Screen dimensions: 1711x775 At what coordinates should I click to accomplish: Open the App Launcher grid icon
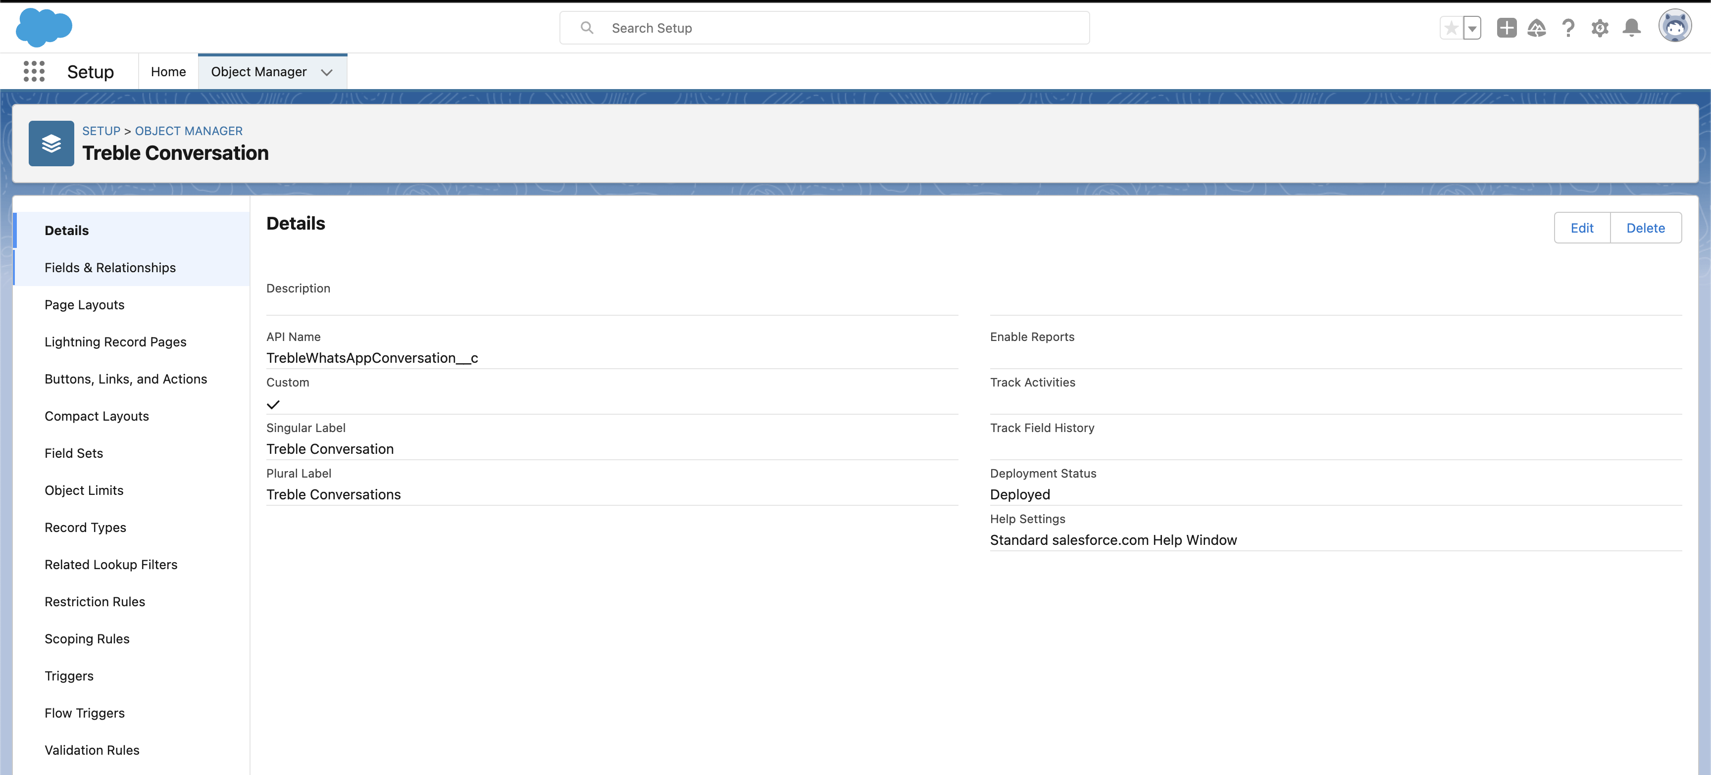pyautogui.click(x=34, y=71)
